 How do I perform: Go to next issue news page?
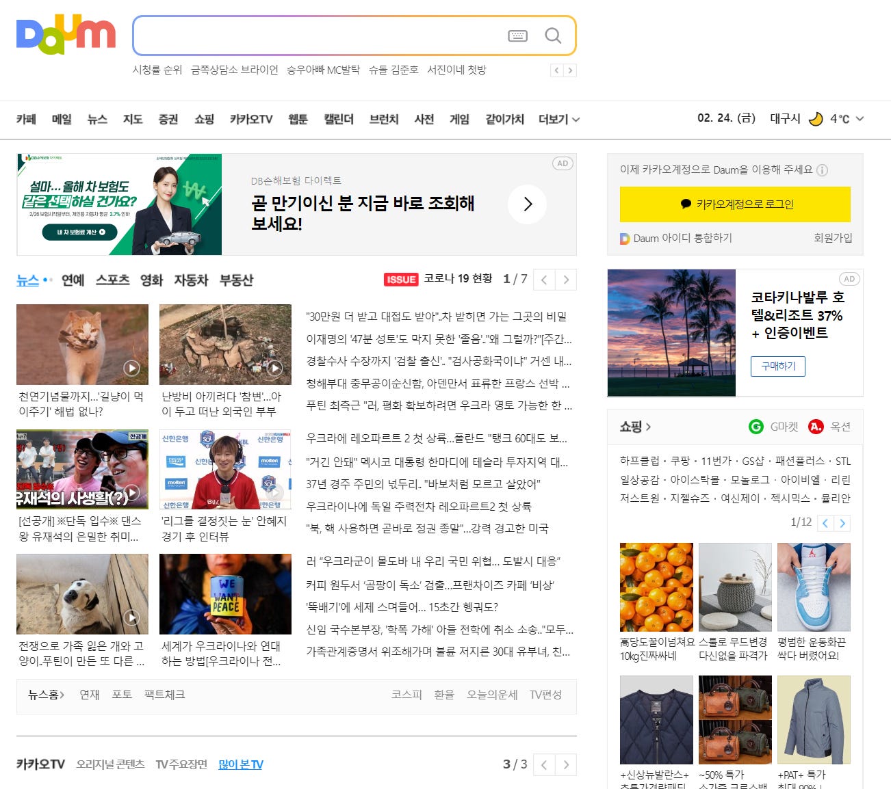click(x=566, y=280)
